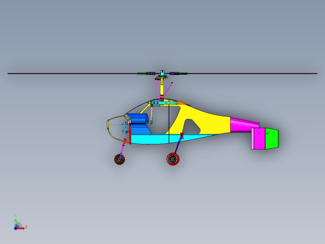This screenshot has width=325, height=244.
Task: Click the left main rotor blade
Action: coord(73,73)
